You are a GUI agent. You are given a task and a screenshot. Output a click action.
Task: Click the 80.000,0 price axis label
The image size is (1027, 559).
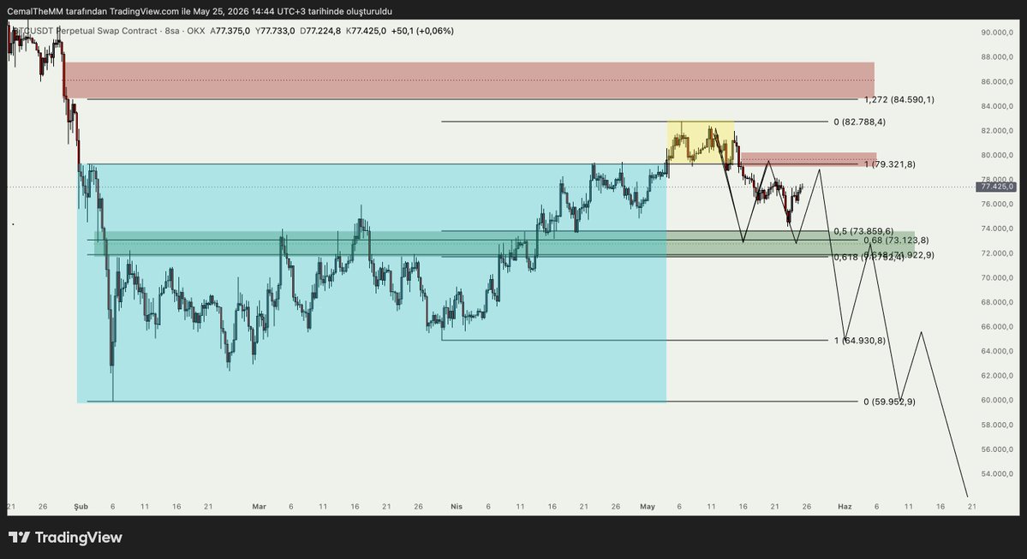997,155
